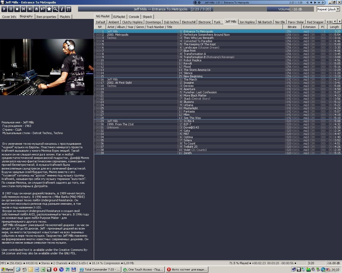342x273 pixels.
Task: Open the Пуск start button
Action: [7, 270]
